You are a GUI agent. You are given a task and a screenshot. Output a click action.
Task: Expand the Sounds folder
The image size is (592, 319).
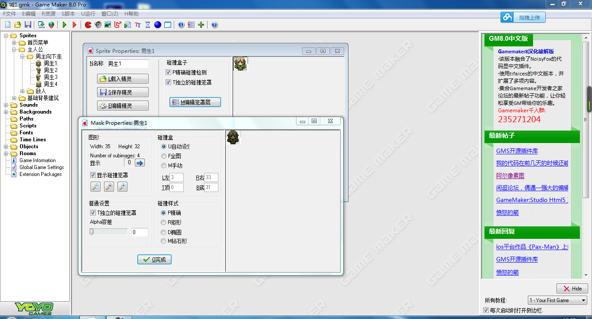click(x=6, y=105)
